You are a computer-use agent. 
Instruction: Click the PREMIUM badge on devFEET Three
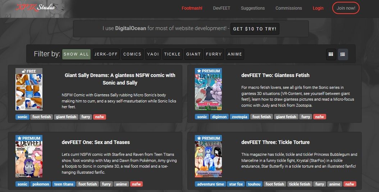click(208, 138)
